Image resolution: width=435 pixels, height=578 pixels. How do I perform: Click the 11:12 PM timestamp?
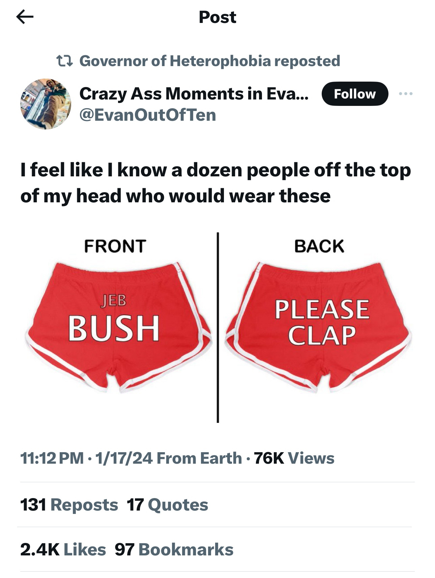pos(52,458)
